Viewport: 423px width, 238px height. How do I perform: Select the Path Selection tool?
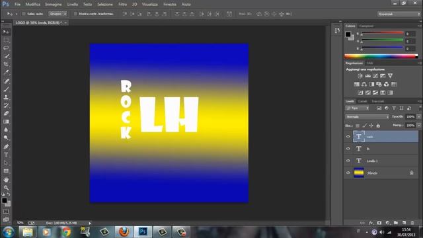click(x=6, y=163)
